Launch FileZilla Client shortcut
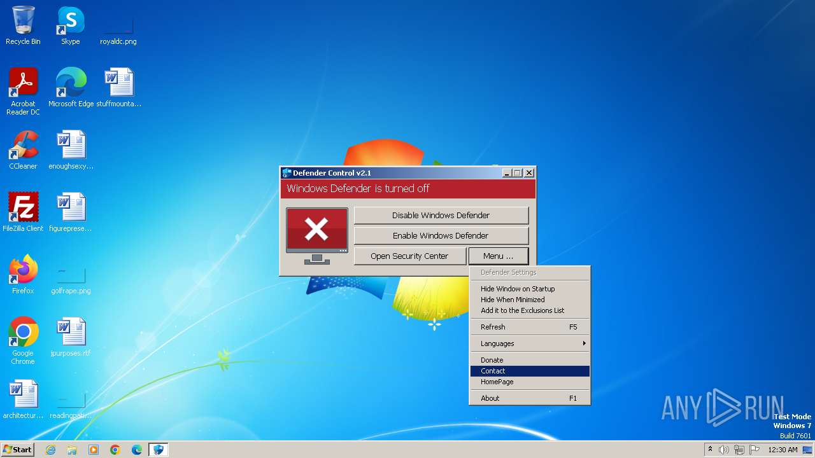Screen dimensions: 815x458 [x=23, y=212]
